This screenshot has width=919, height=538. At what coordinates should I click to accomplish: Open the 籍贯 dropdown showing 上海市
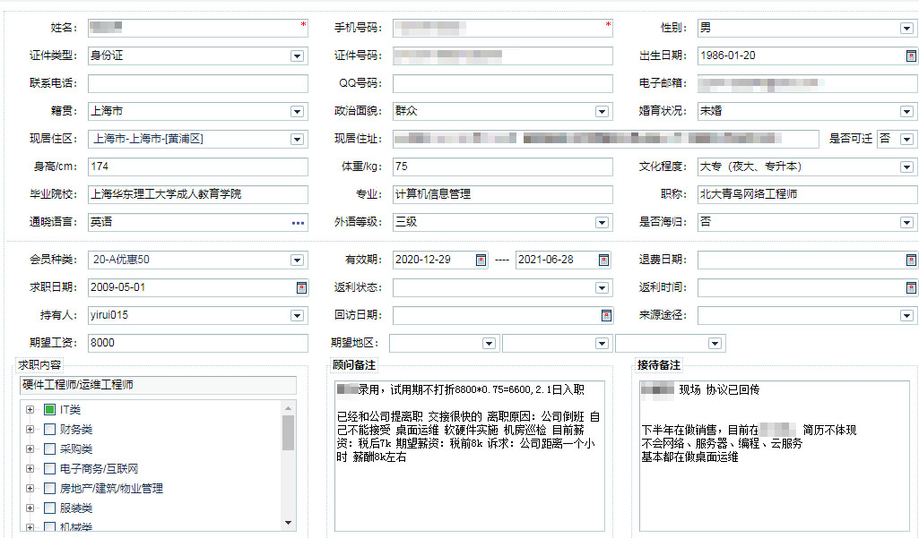(297, 111)
